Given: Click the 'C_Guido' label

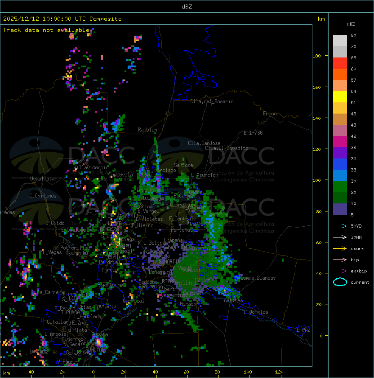Looking at the screenshot, I should pyautogui.click(x=55, y=223).
